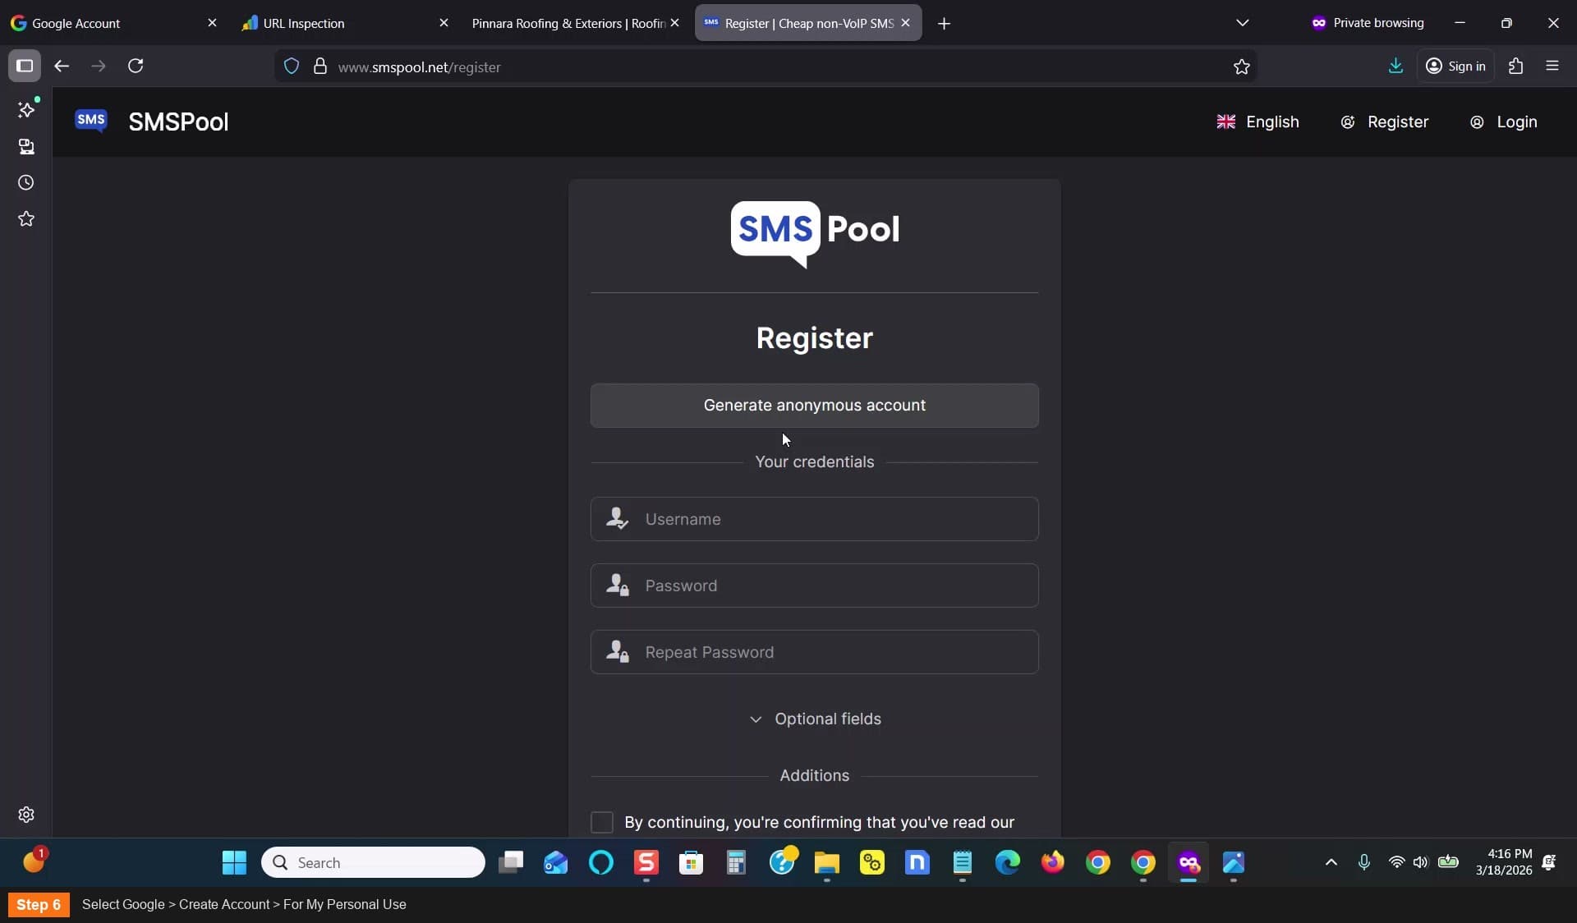Open the application hamburger menu
The height and width of the screenshot is (923, 1577).
tap(1552, 66)
